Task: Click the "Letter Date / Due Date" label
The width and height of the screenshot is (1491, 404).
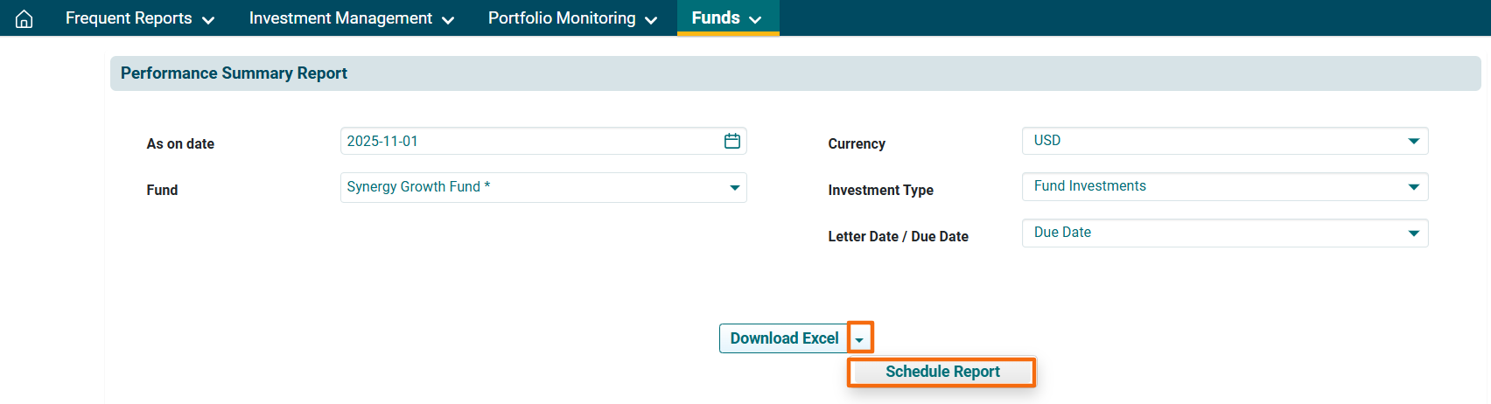Action: 898,237
